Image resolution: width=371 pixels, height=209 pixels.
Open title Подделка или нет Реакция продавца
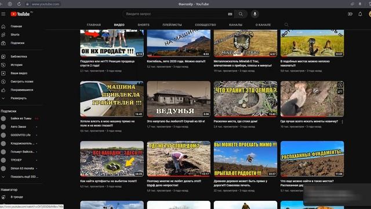tap(107, 63)
